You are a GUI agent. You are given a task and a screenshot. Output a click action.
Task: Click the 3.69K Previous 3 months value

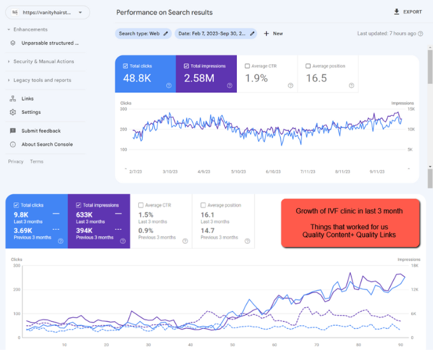(23, 230)
